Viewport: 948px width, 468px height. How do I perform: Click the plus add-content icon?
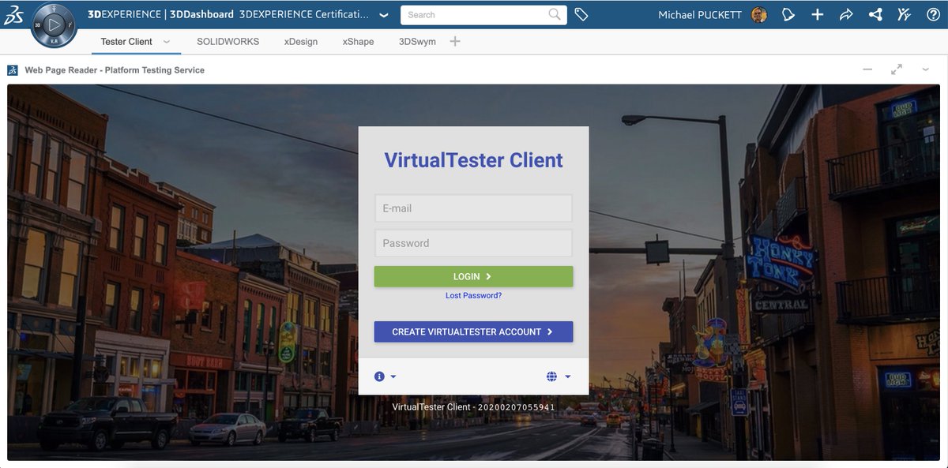pos(818,14)
